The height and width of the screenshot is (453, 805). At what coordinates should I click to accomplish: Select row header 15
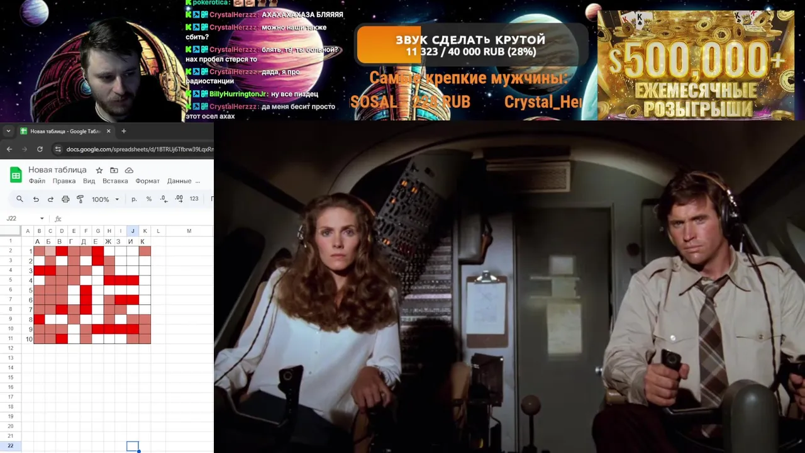click(x=10, y=377)
